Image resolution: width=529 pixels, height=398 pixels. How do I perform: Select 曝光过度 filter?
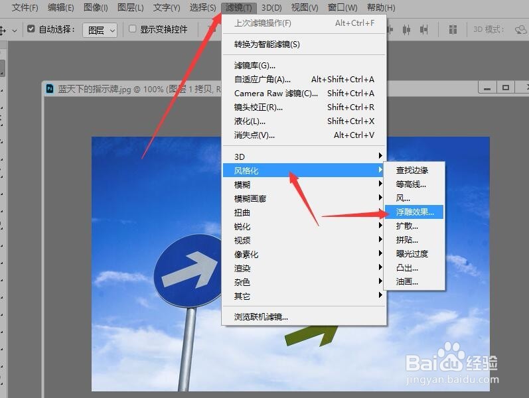414,253
